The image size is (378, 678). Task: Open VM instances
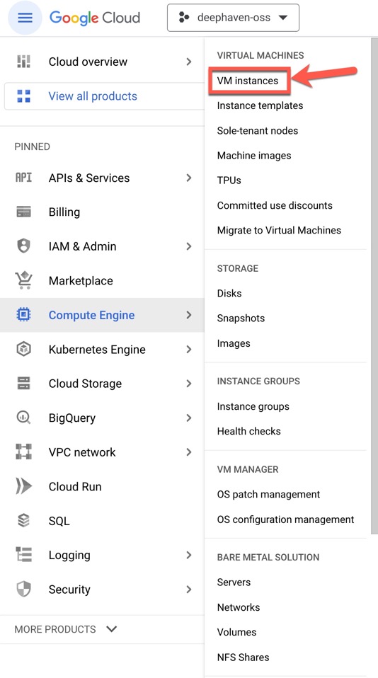tap(247, 81)
